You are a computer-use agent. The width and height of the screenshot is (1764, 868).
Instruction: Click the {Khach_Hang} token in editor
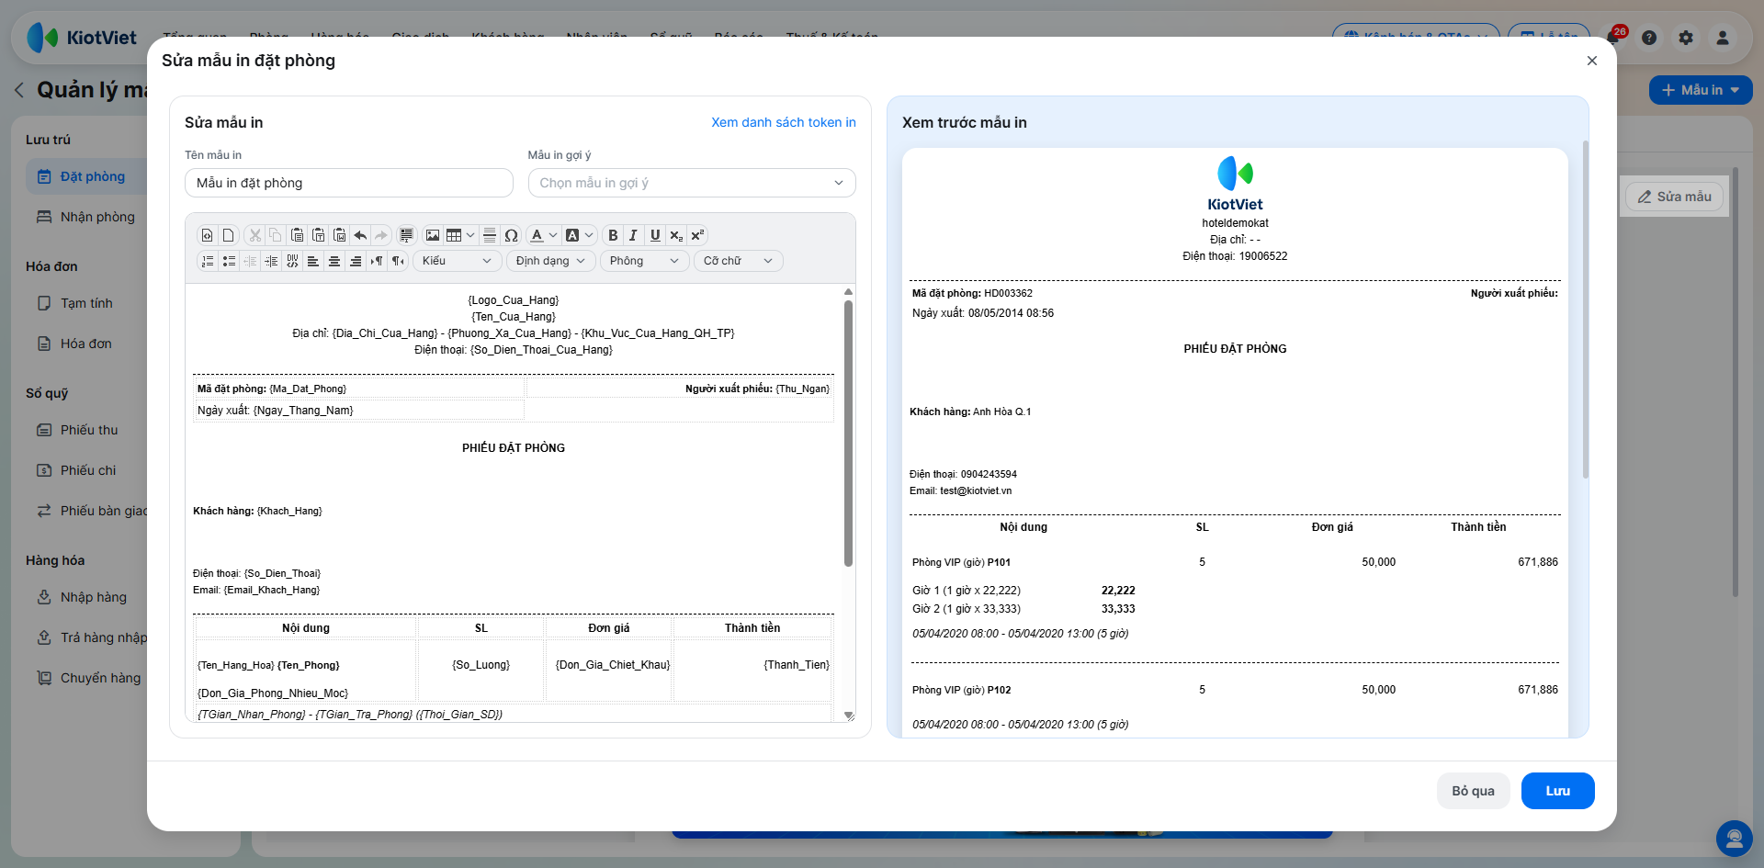click(289, 511)
